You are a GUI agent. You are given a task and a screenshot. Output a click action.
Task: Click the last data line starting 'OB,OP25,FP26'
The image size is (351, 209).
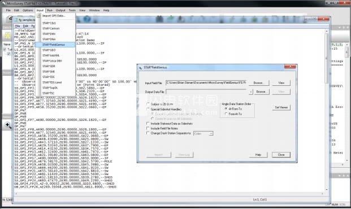pos(66,187)
